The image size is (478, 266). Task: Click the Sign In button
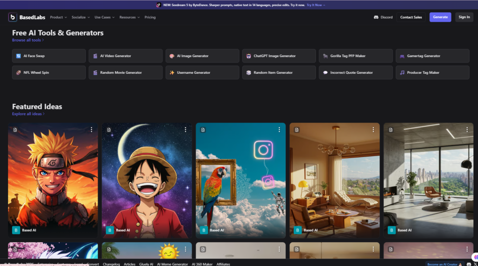[464, 17]
